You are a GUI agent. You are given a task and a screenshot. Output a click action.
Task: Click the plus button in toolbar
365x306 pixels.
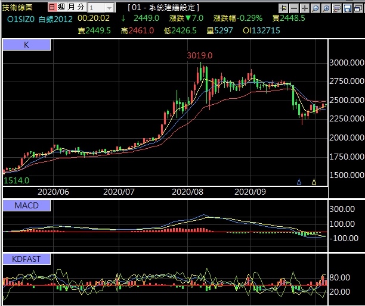(x=305, y=8)
